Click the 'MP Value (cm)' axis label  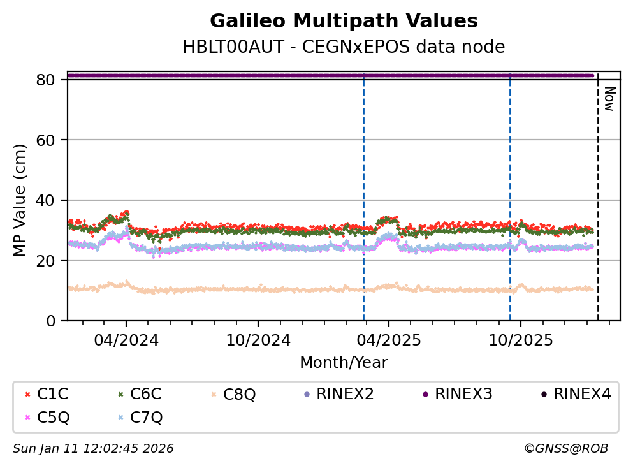coord(21,200)
